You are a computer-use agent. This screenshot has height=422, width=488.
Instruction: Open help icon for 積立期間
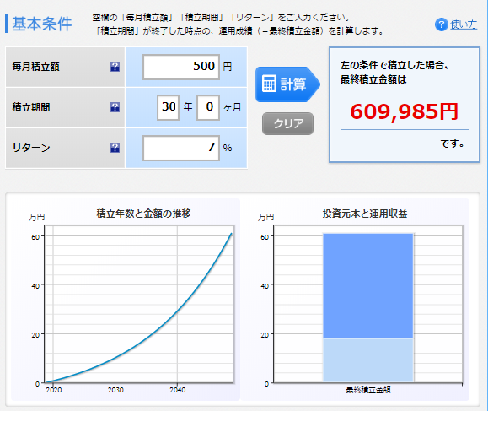115,107
